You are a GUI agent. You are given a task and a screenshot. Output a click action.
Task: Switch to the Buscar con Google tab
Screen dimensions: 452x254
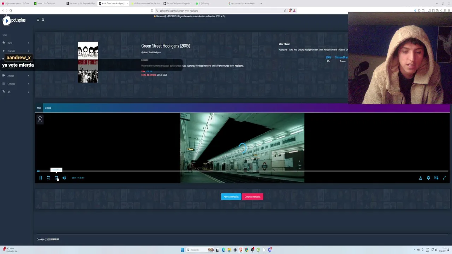242,4
